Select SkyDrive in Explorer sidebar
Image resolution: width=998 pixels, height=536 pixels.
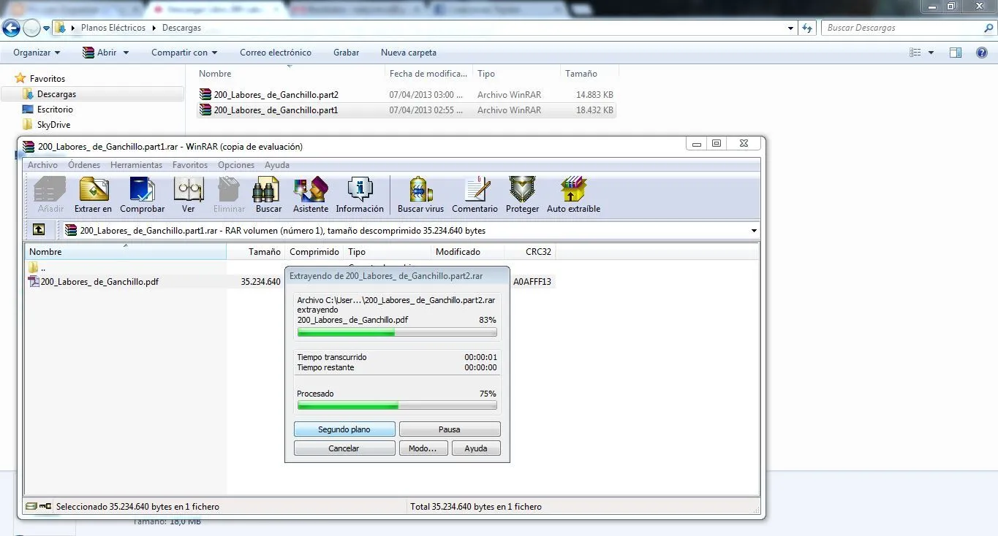click(53, 125)
